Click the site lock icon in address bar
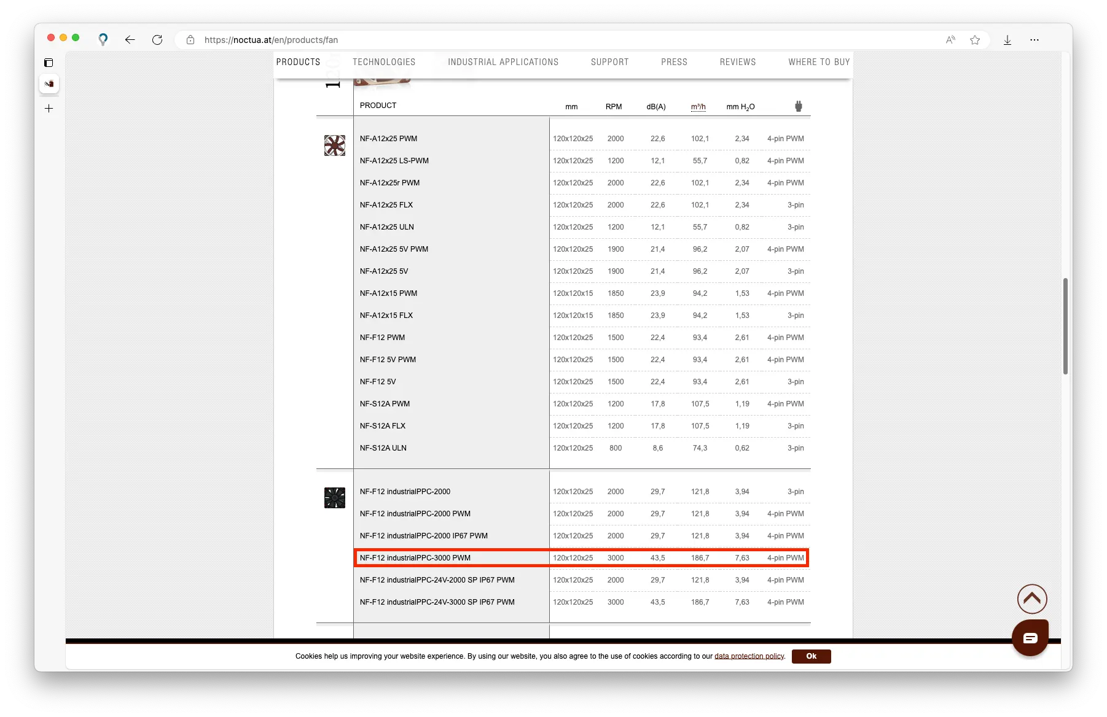1107x717 pixels. coord(190,40)
